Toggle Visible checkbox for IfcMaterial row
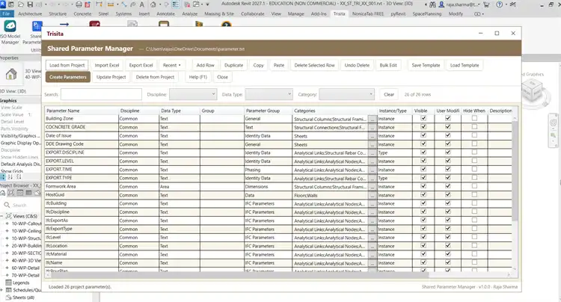561x302 pixels. pos(423,254)
